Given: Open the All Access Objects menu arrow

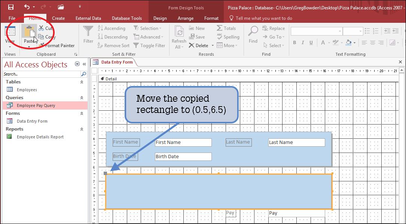Looking at the screenshot, I should 77,64.
